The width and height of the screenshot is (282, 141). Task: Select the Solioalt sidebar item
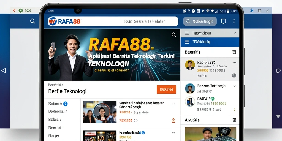pos(55,119)
